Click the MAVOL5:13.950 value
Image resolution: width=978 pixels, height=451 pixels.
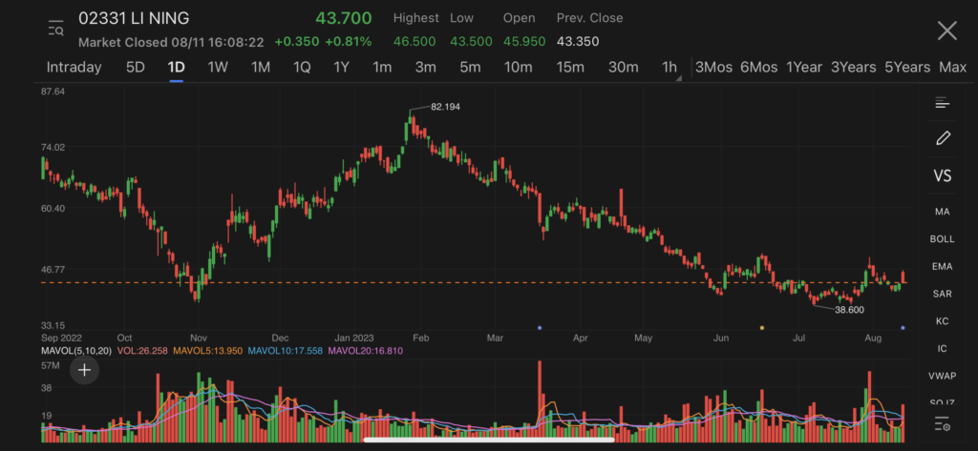pos(207,351)
